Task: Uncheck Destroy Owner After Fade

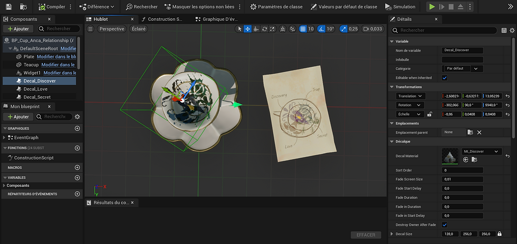Action: tap(444, 224)
